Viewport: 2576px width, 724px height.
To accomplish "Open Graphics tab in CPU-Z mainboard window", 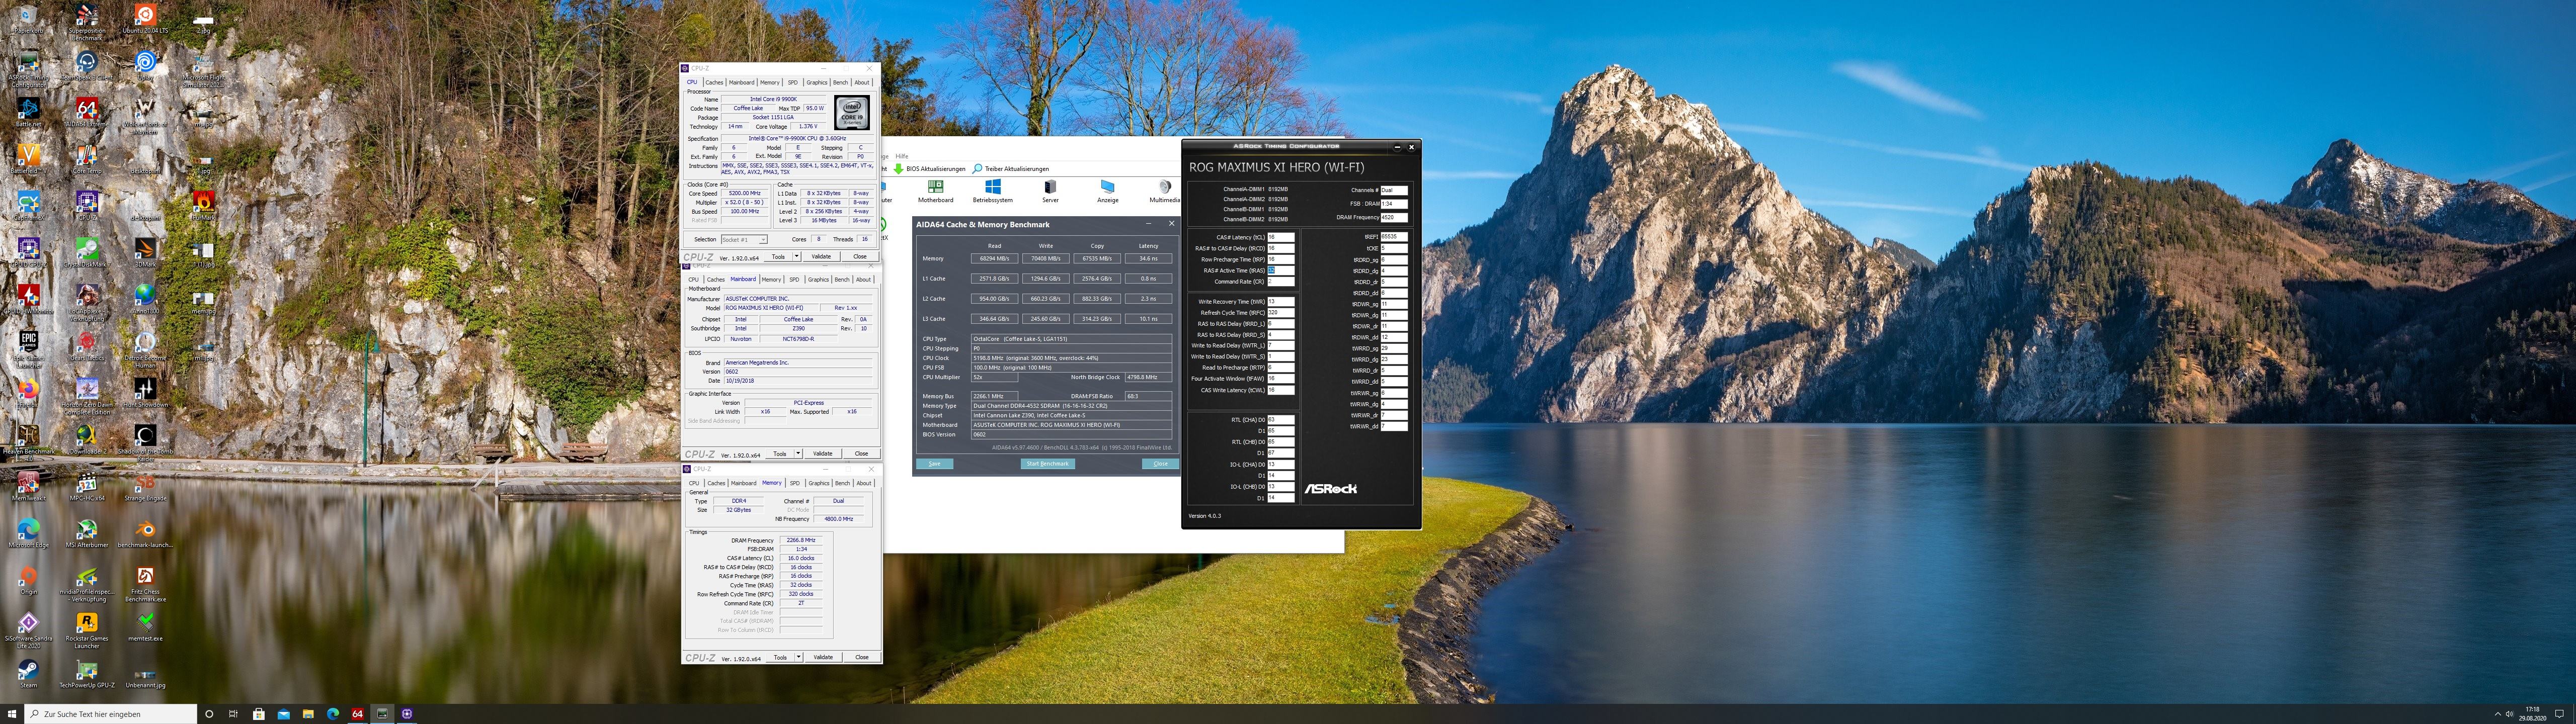I will point(819,280).
